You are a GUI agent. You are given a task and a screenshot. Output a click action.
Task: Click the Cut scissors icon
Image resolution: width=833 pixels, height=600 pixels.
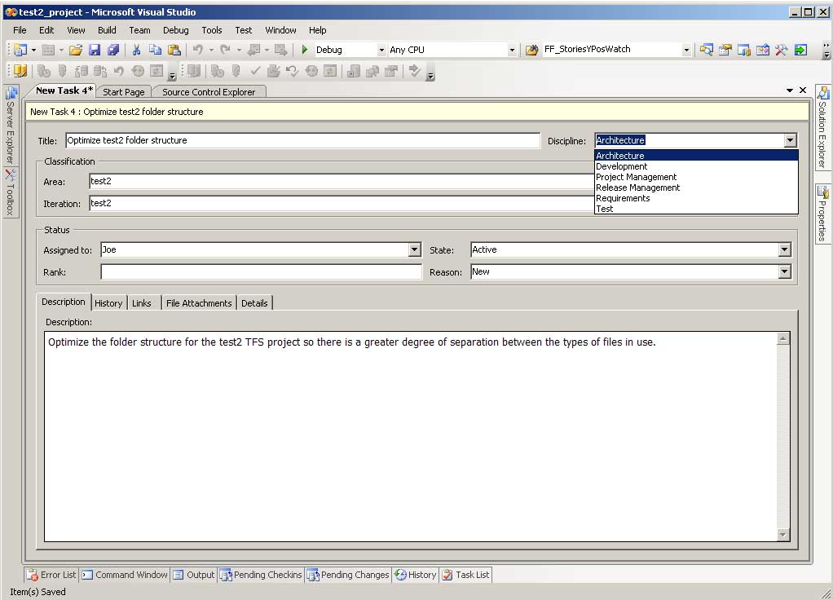coord(137,50)
